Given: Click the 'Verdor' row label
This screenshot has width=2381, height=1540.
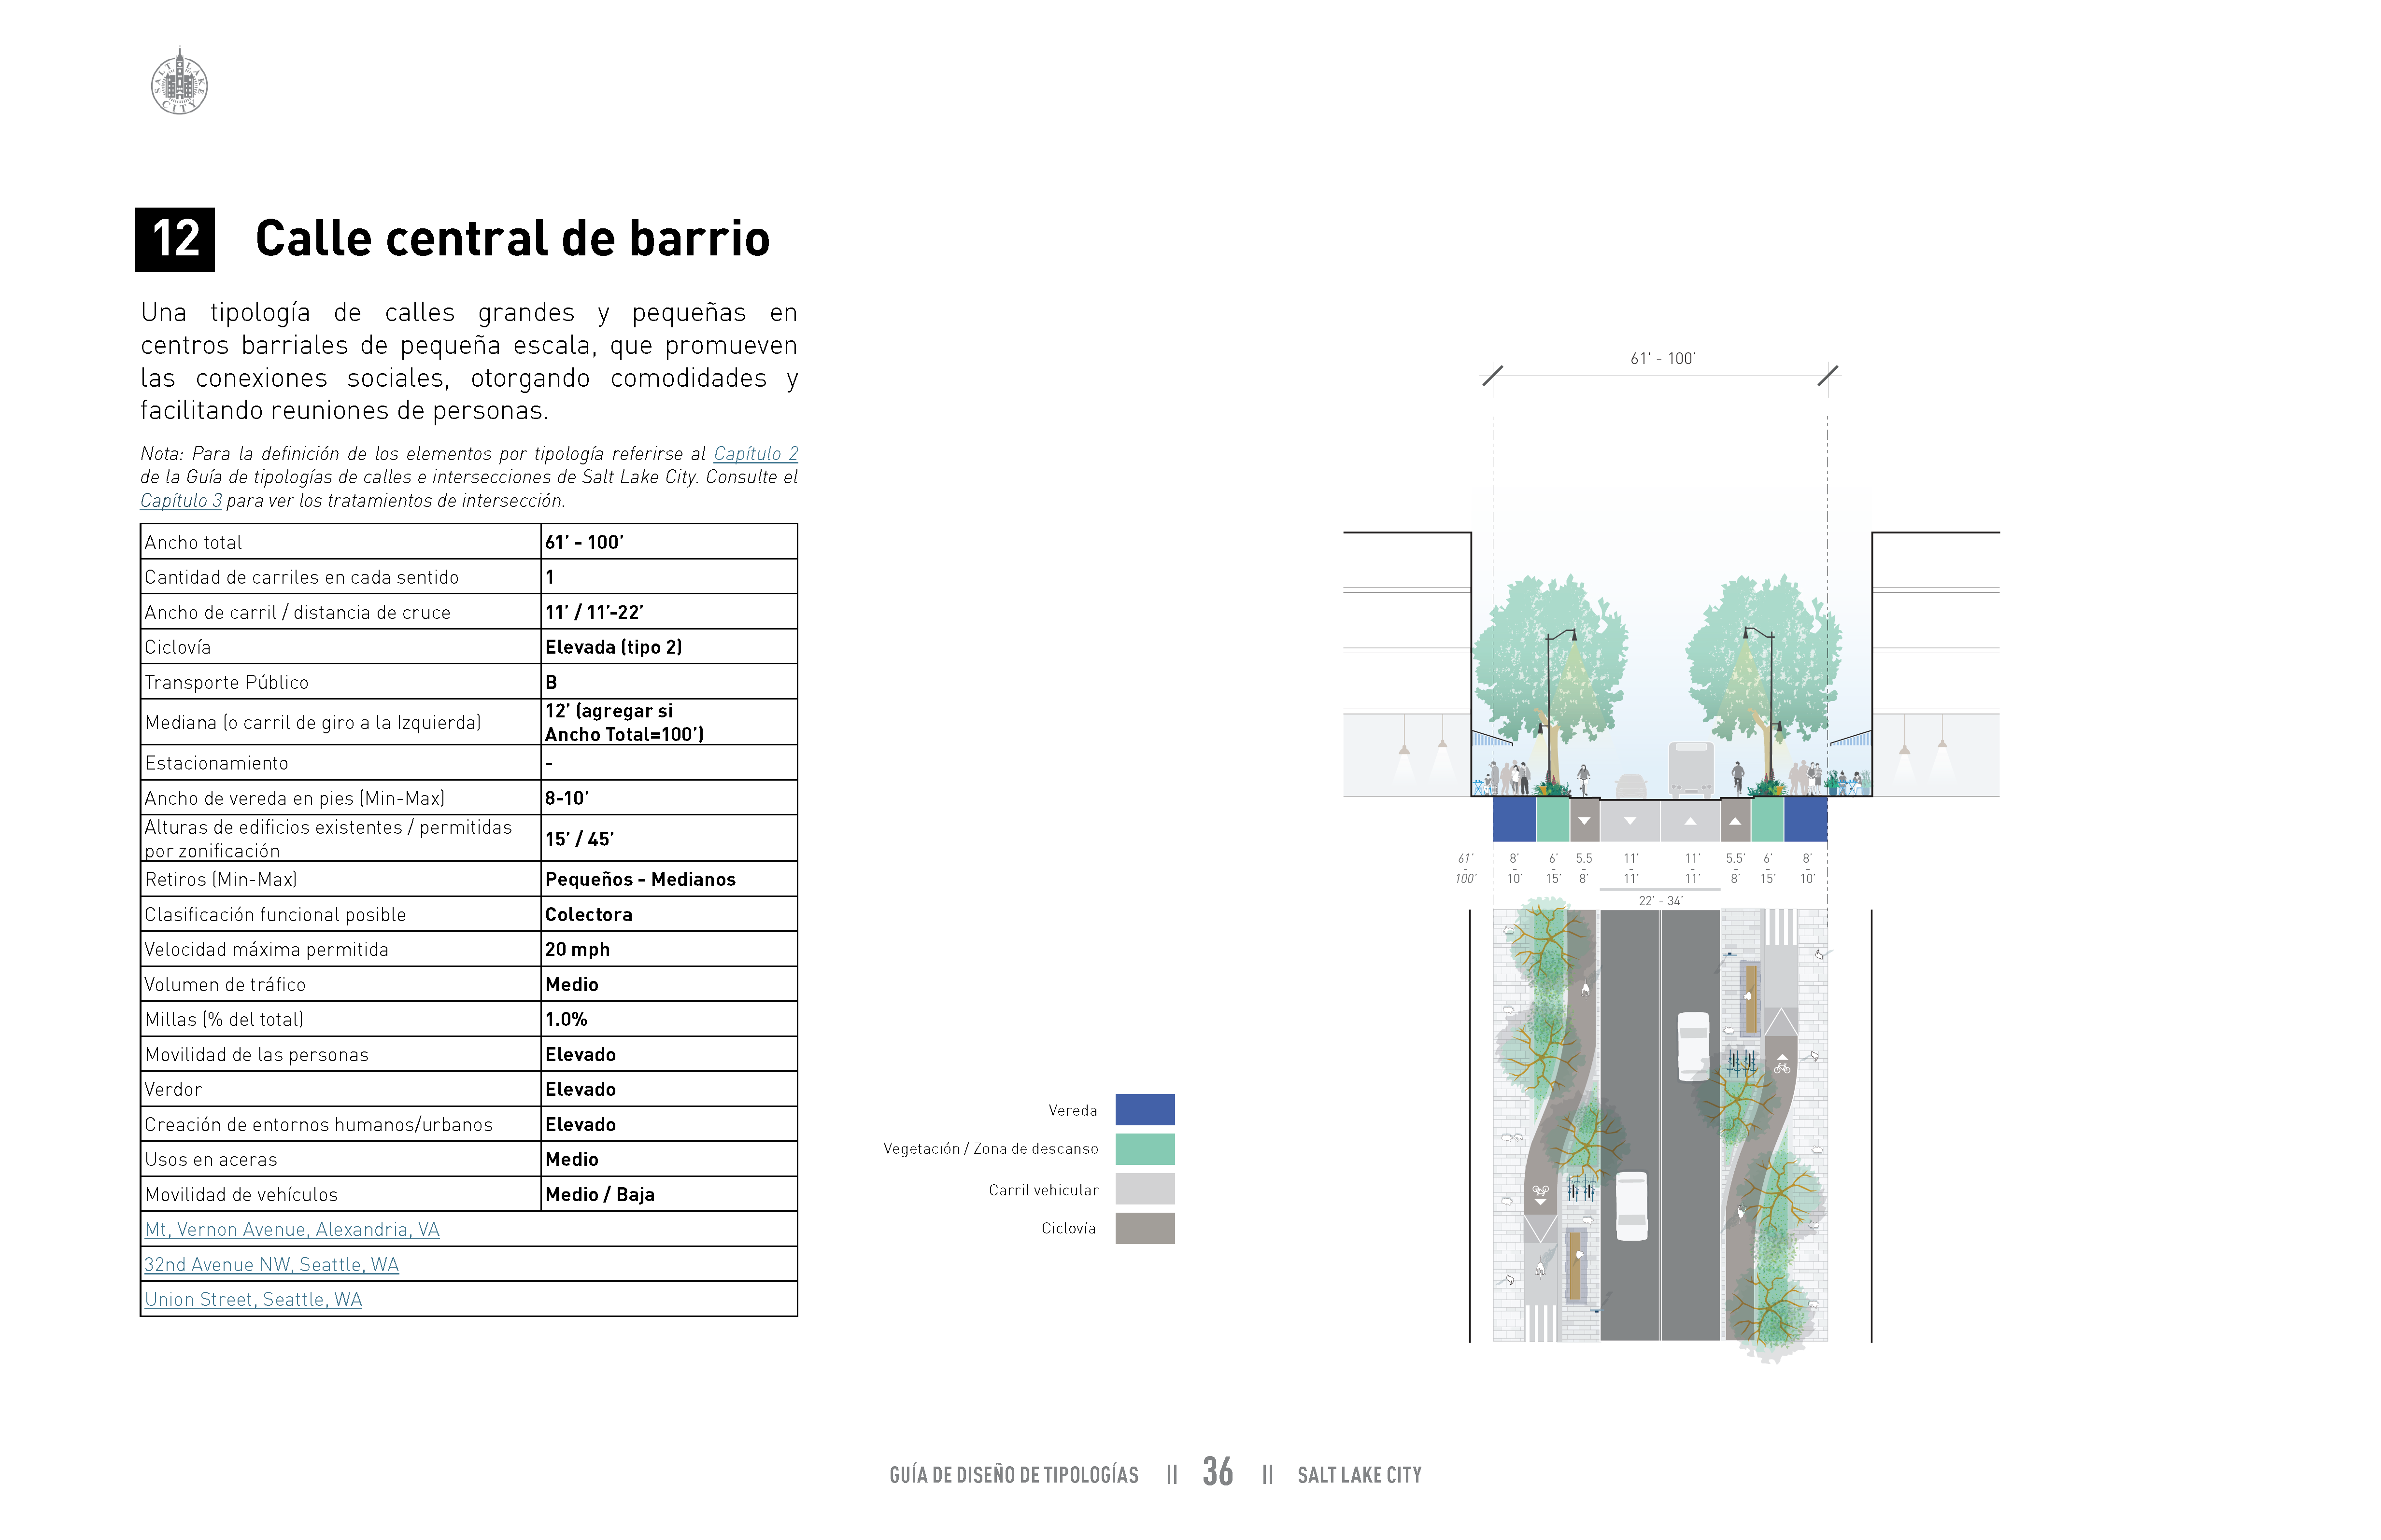Looking at the screenshot, I should 173,1090.
